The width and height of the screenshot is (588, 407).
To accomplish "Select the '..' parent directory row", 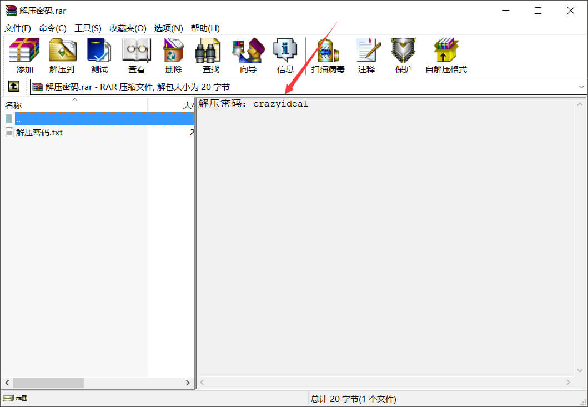I will 98,119.
